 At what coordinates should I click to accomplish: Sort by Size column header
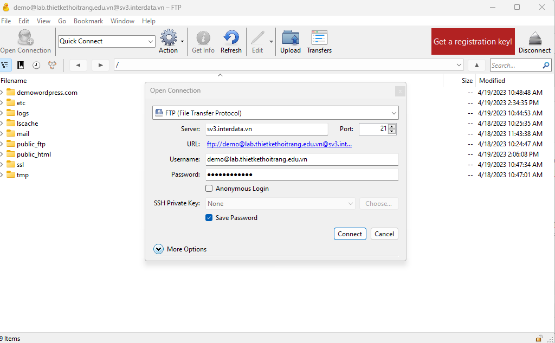click(467, 81)
